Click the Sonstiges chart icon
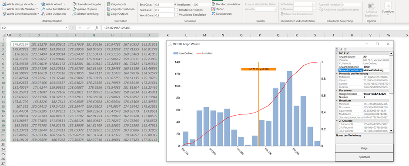Viewport: 409px width, 166px height. coord(388,6)
